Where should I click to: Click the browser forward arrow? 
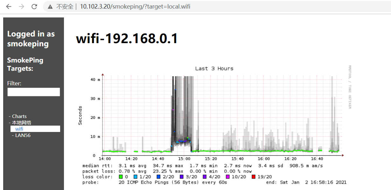(x=22, y=6)
